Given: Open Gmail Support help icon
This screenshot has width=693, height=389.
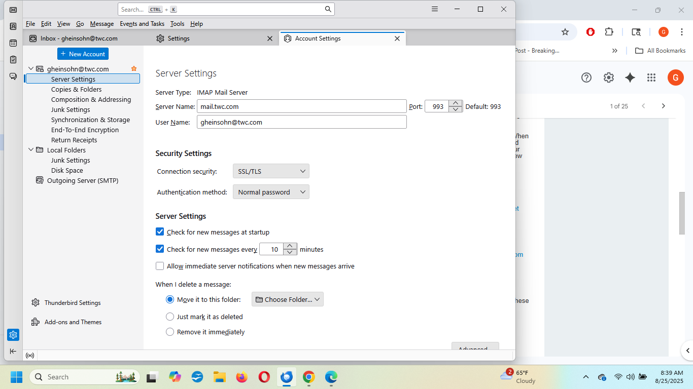Looking at the screenshot, I should click(586, 77).
